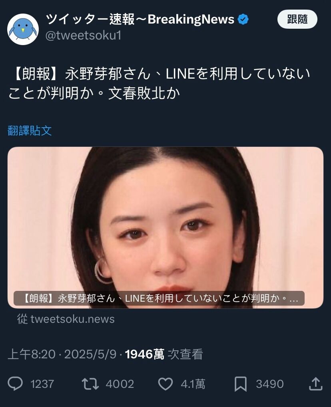This screenshot has width=331, height=407.
Task: Click the 3490 bookmarks count
Action: [x=269, y=384]
